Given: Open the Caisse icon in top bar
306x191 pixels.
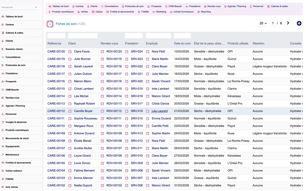Looking at the screenshot, I should point(93,12).
